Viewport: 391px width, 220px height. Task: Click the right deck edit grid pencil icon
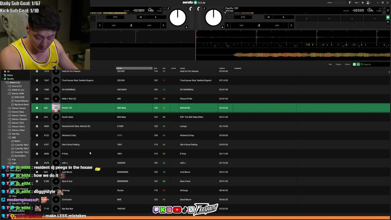[x=384, y=8]
